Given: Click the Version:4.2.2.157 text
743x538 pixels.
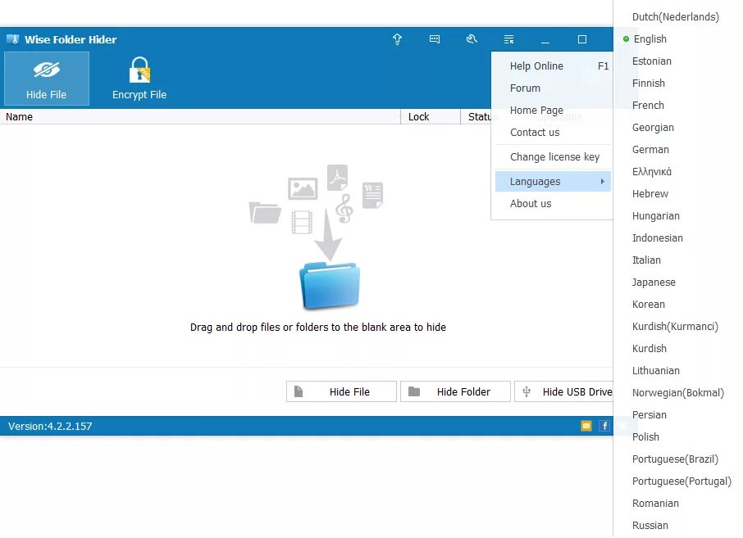Looking at the screenshot, I should pos(50,426).
